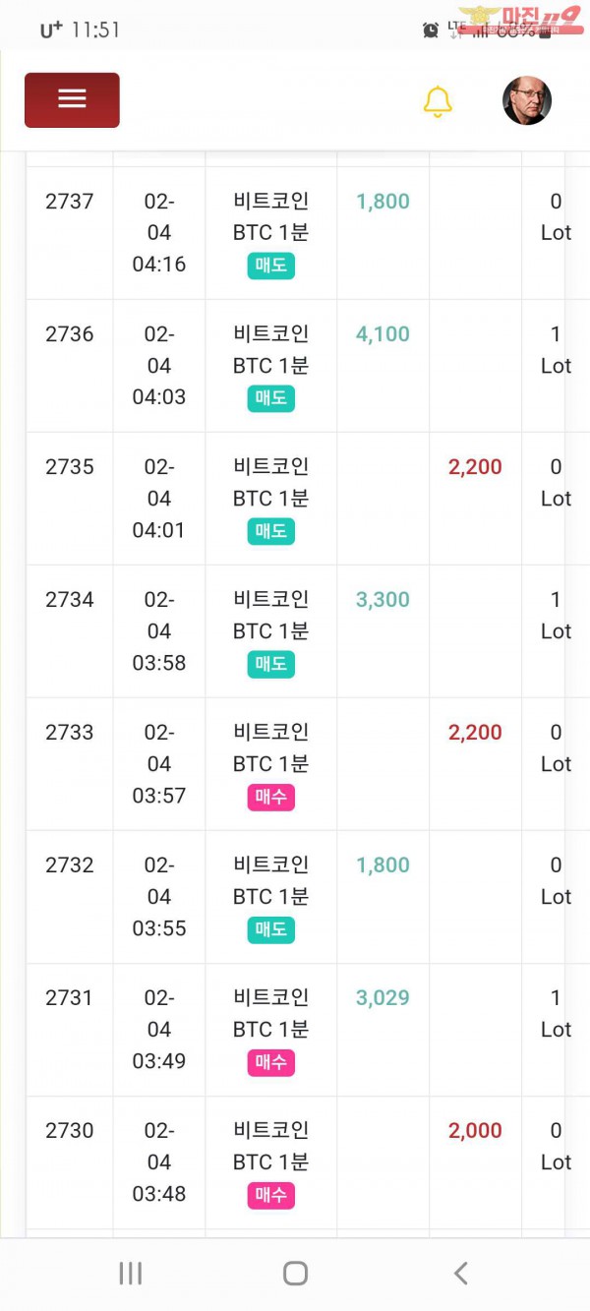Select the 02-04 03:58 timestamp cell
590x1311 pixels.
(x=158, y=631)
